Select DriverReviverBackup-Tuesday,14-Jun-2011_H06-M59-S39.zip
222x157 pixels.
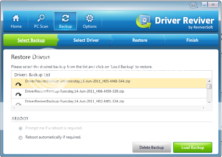pos(109,93)
